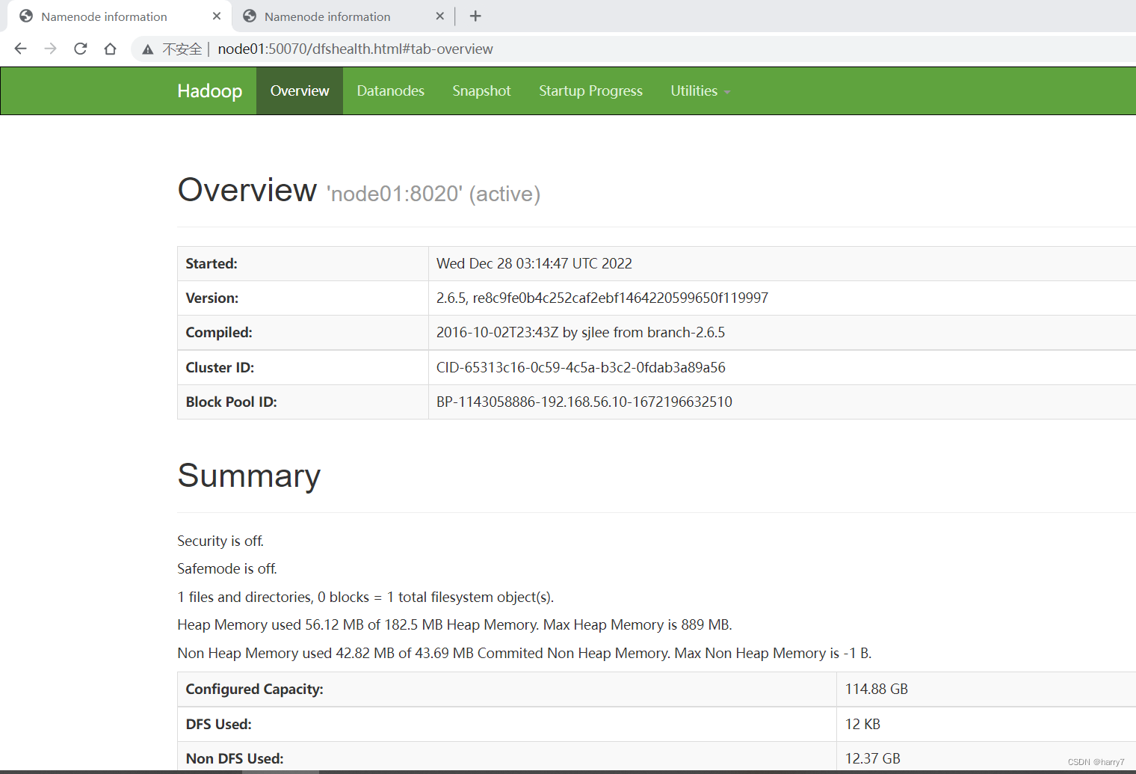Click the 'Compiled:' row label
Image resolution: width=1136 pixels, height=774 pixels.
tap(219, 332)
